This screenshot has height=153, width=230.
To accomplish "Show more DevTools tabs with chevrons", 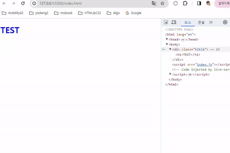I will [x=211, y=22].
